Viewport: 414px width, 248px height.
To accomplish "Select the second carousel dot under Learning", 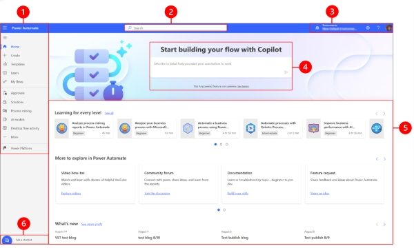I will pyautogui.click(x=221, y=145).
